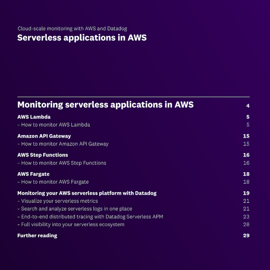Open the bold 'AWS Lambda' chapter entry
270x270 pixels.
tap(34, 117)
